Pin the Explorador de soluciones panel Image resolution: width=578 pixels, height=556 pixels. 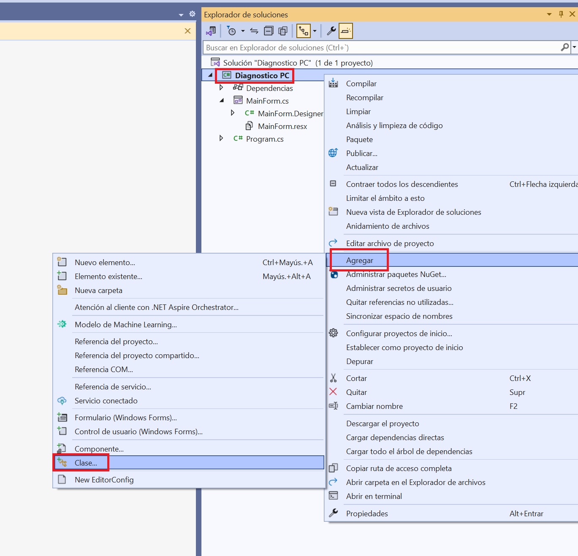(x=561, y=14)
